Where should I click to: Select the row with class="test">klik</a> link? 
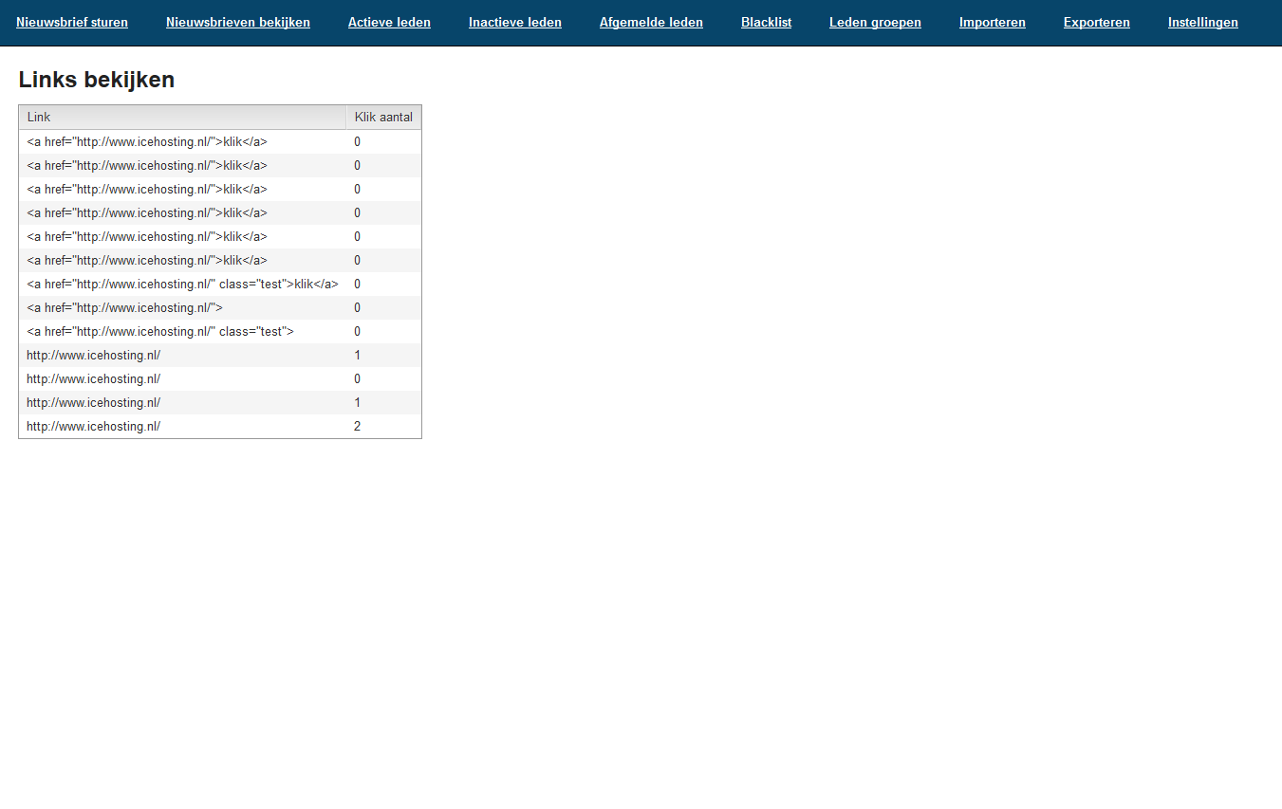[x=182, y=285]
